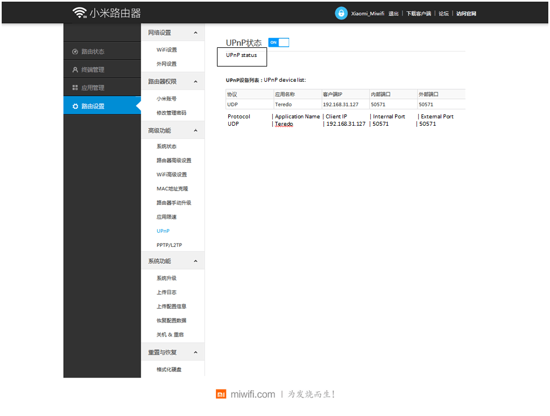Click the 路由设置 gear icon
Screen dimensions: 550x416
(75, 106)
